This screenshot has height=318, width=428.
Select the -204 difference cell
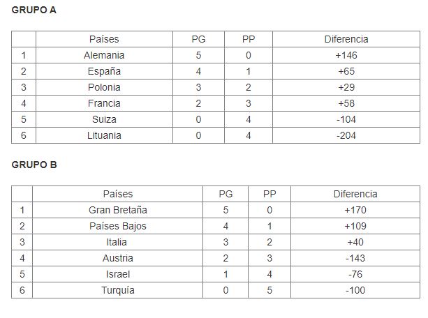click(346, 135)
